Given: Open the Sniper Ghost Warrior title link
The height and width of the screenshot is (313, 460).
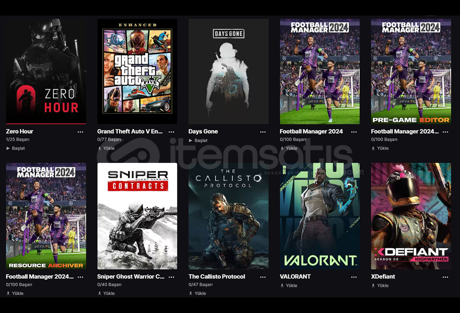Looking at the screenshot, I should coord(130,276).
